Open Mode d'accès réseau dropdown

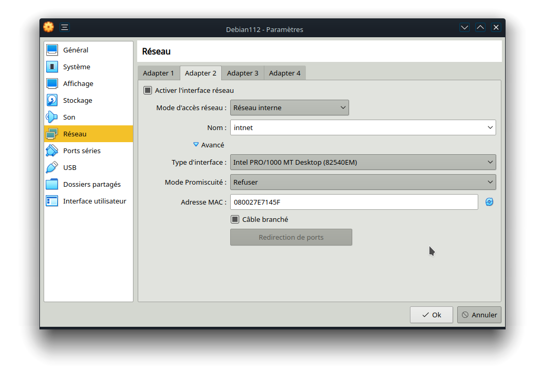[x=290, y=108]
